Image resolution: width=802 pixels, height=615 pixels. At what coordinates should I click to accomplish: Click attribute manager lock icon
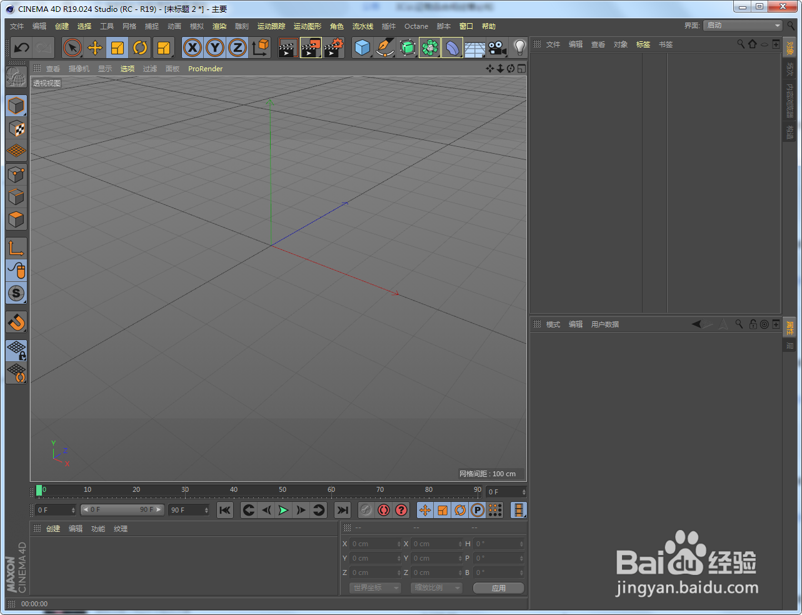click(753, 324)
